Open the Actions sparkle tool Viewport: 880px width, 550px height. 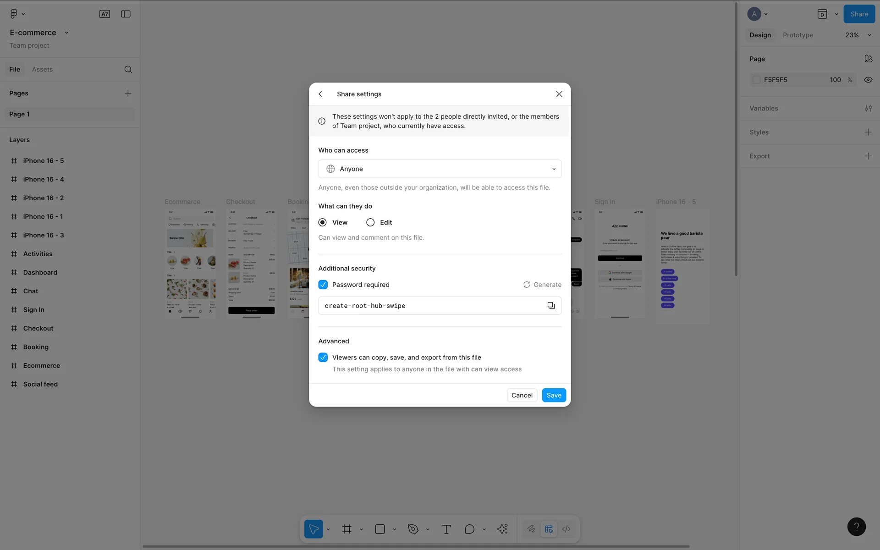502,529
